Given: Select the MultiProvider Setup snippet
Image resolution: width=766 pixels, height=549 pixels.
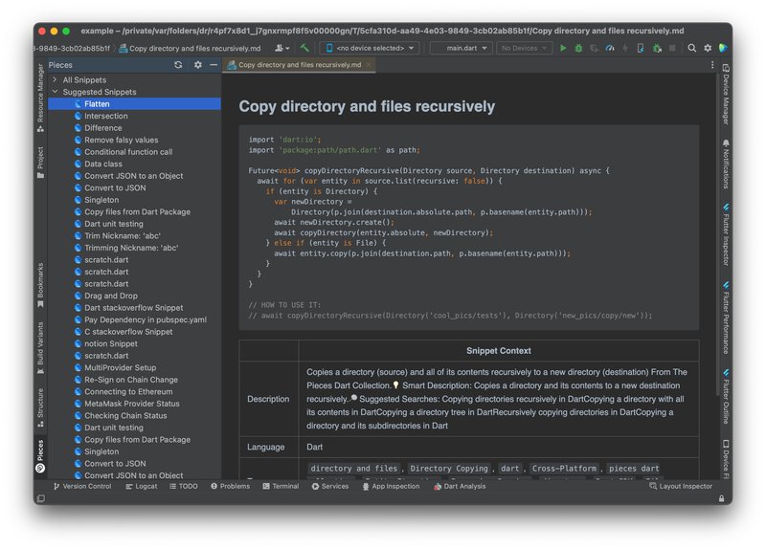Looking at the screenshot, I should tap(134, 367).
